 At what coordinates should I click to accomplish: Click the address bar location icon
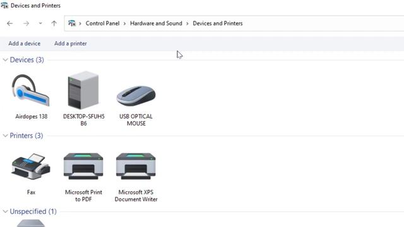[72, 23]
